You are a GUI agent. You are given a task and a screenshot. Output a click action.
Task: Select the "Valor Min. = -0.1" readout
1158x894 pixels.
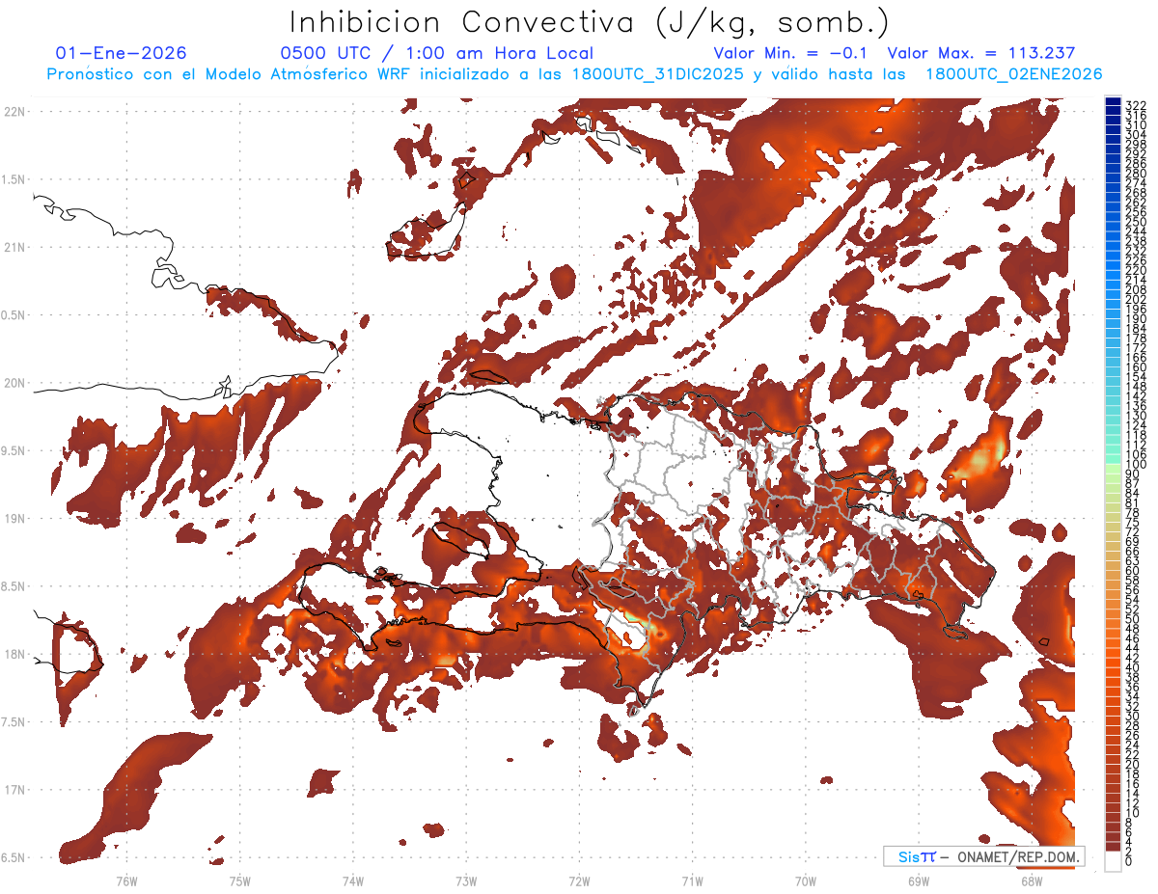(792, 53)
